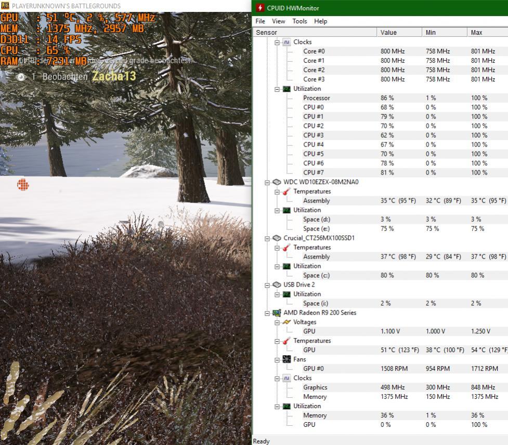Collapse the CPU Clocks group

click(x=277, y=43)
